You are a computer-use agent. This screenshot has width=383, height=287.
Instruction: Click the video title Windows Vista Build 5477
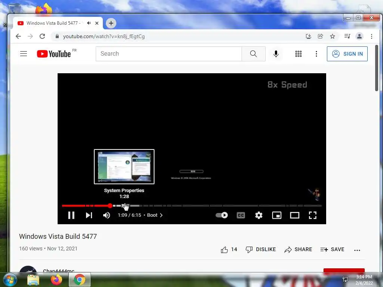(x=58, y=236)
